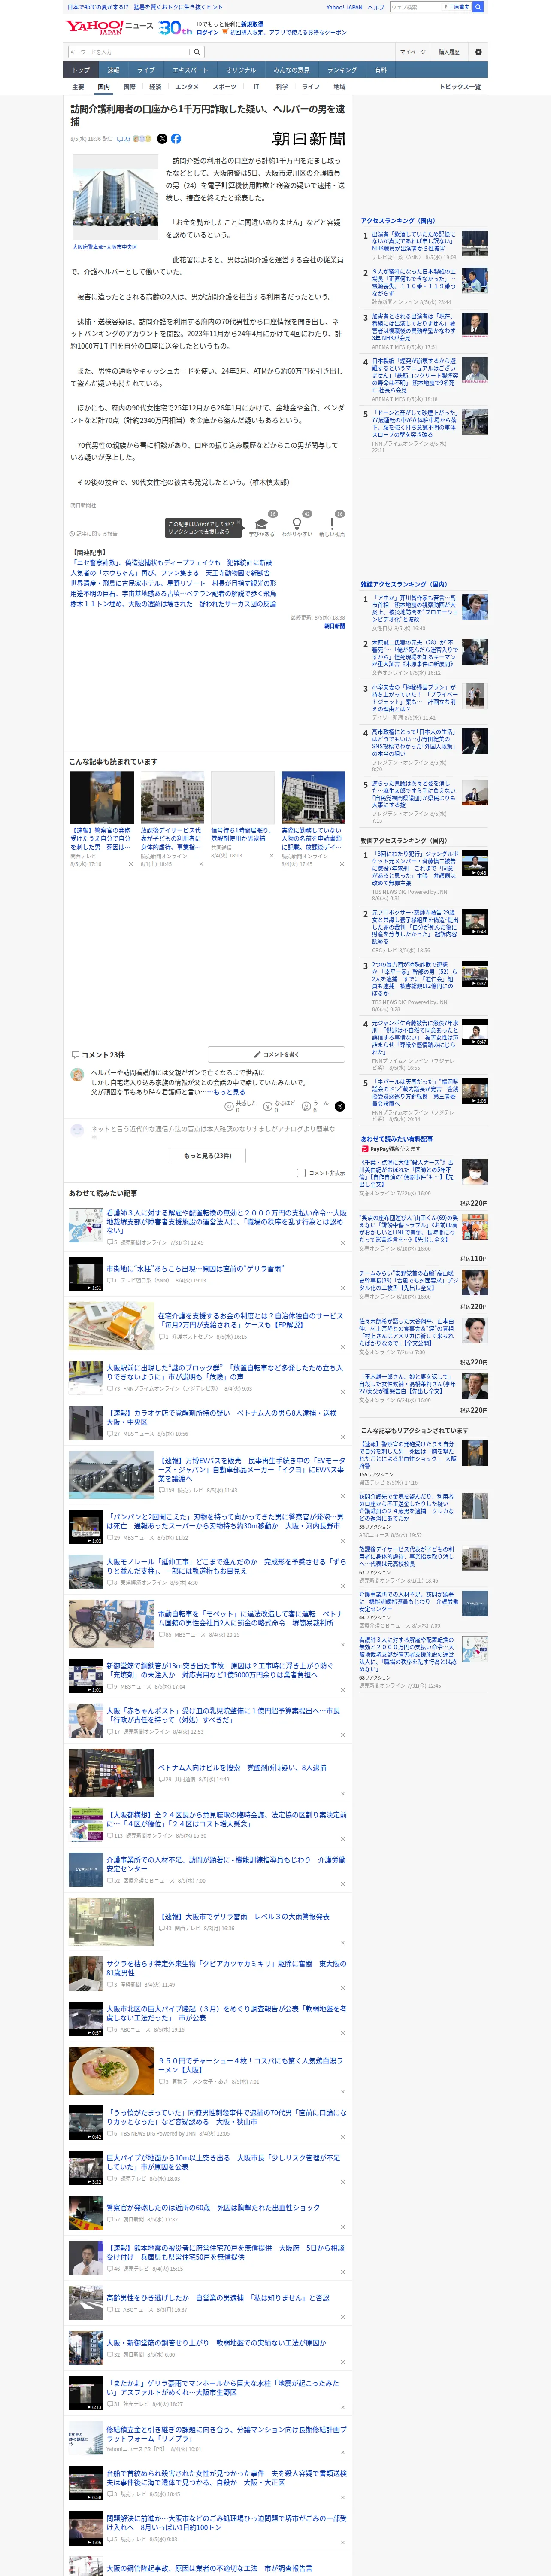Report the article via 記事に関する報告

94,534
